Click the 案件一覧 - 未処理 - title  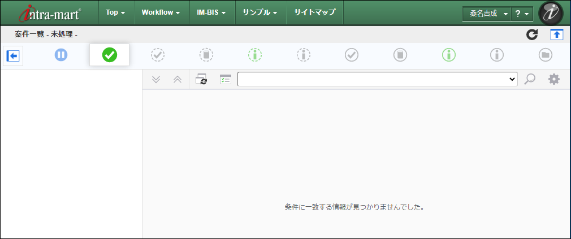tap(46, 35)
